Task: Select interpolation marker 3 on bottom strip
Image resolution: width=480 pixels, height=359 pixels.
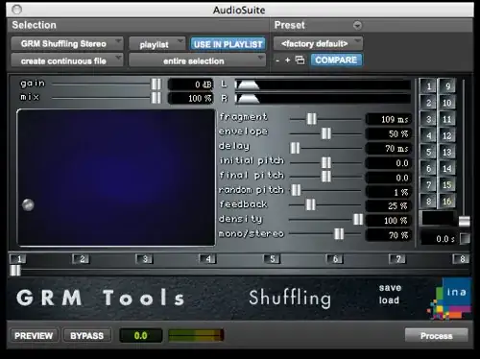Action: click(144, 258)
